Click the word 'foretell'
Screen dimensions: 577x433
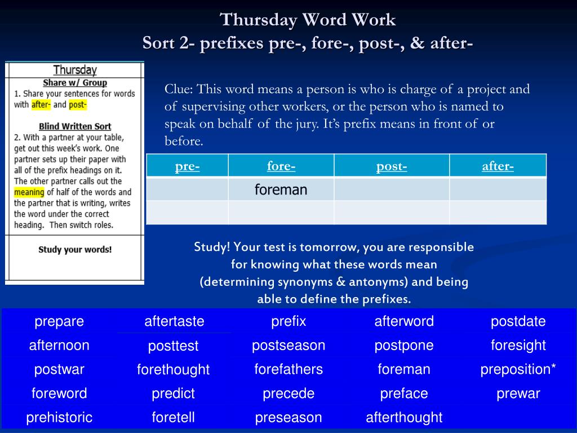coord(174,417)
